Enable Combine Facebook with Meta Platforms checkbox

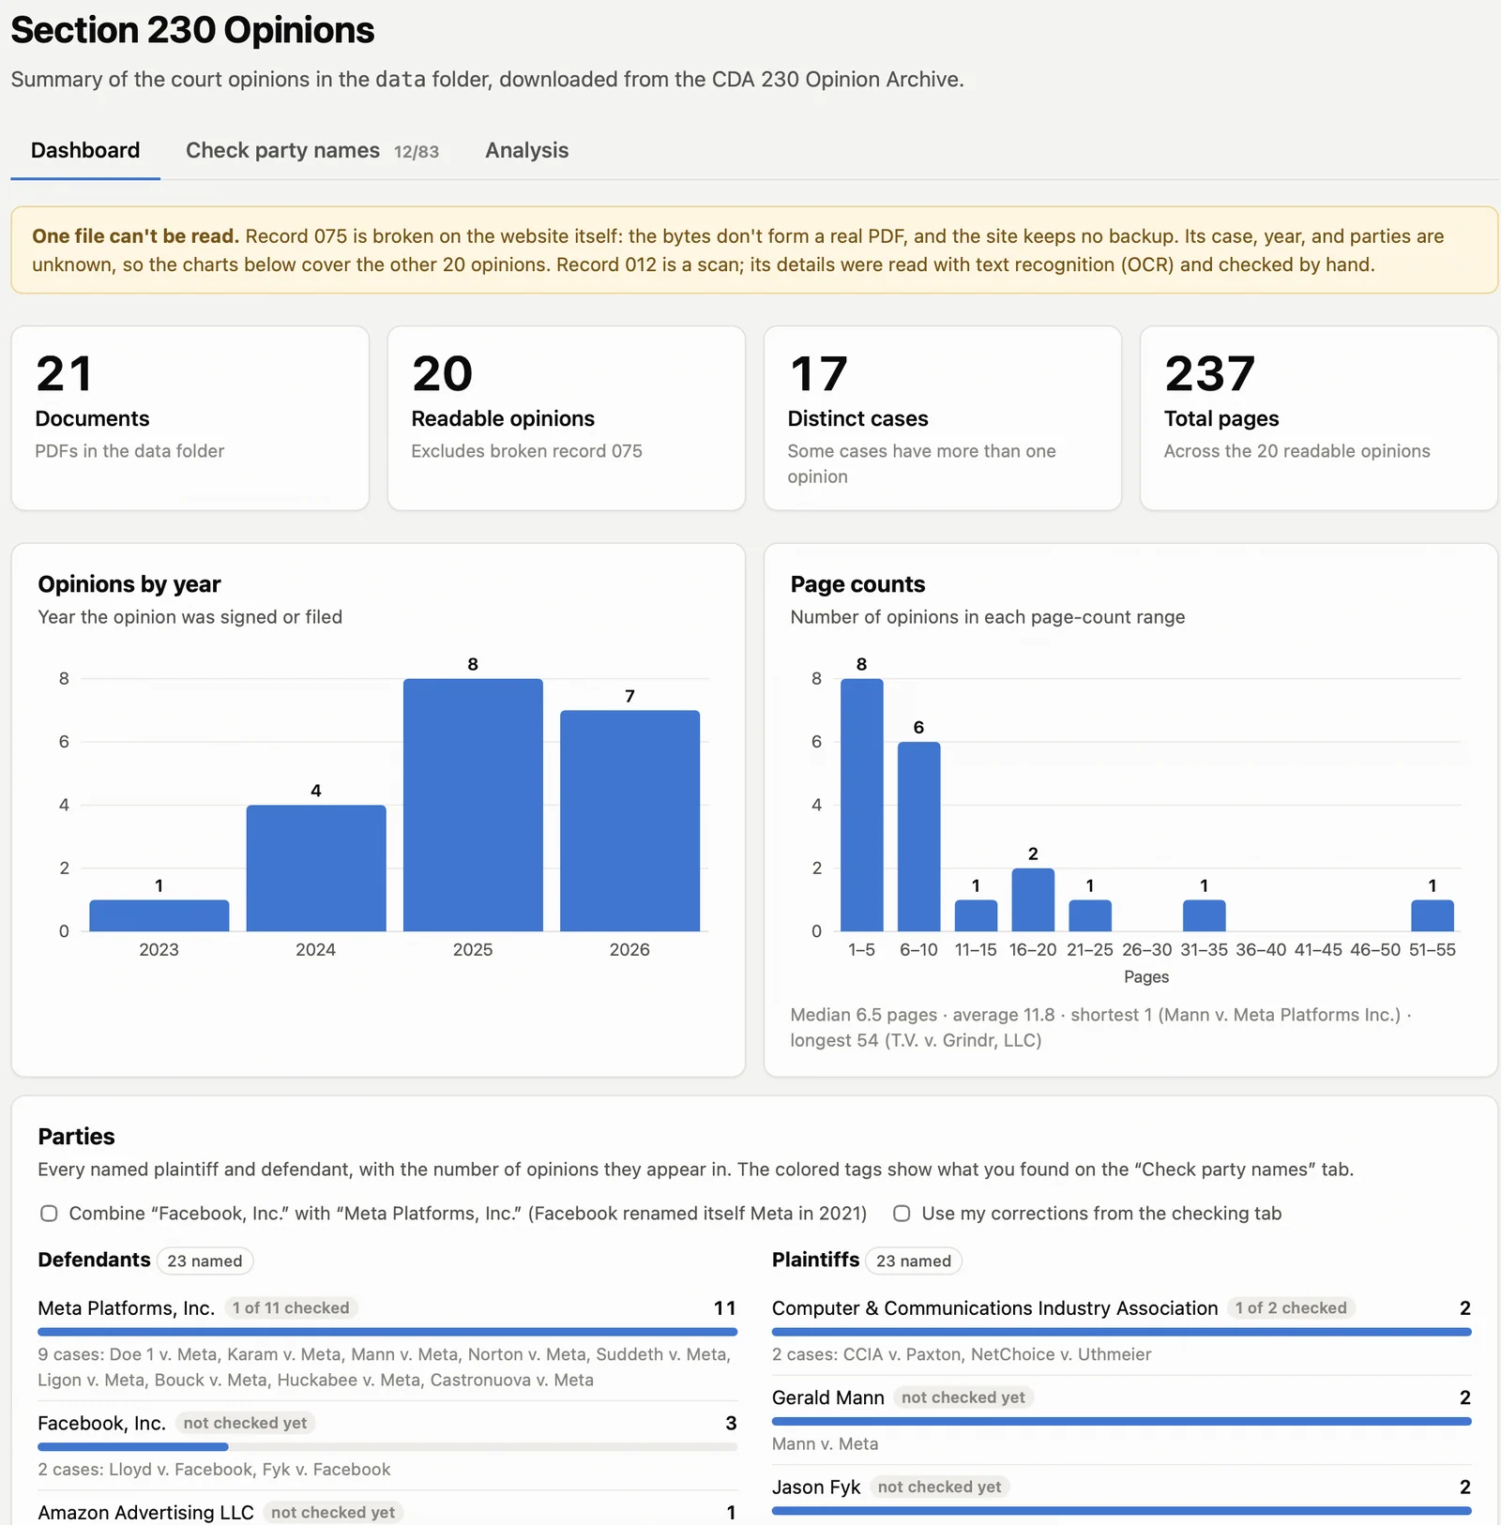49,1214
